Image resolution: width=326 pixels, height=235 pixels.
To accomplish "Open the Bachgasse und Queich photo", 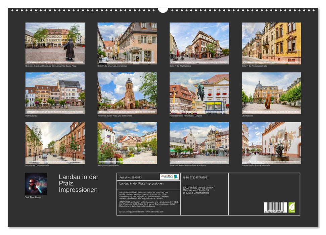I will pyautogui.click(x=127, y=143).
